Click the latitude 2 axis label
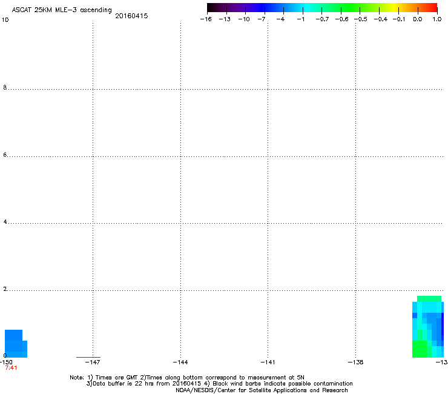 5,289
